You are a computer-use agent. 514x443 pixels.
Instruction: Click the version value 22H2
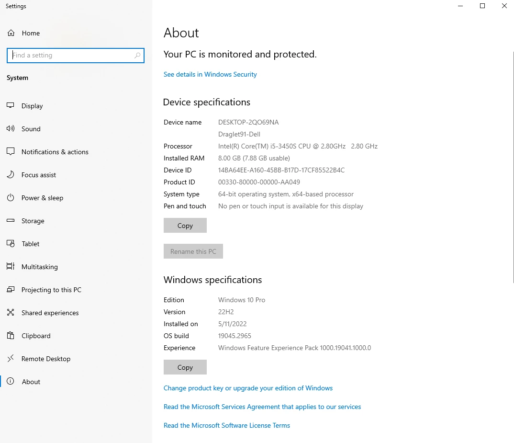tap(226, 312)
